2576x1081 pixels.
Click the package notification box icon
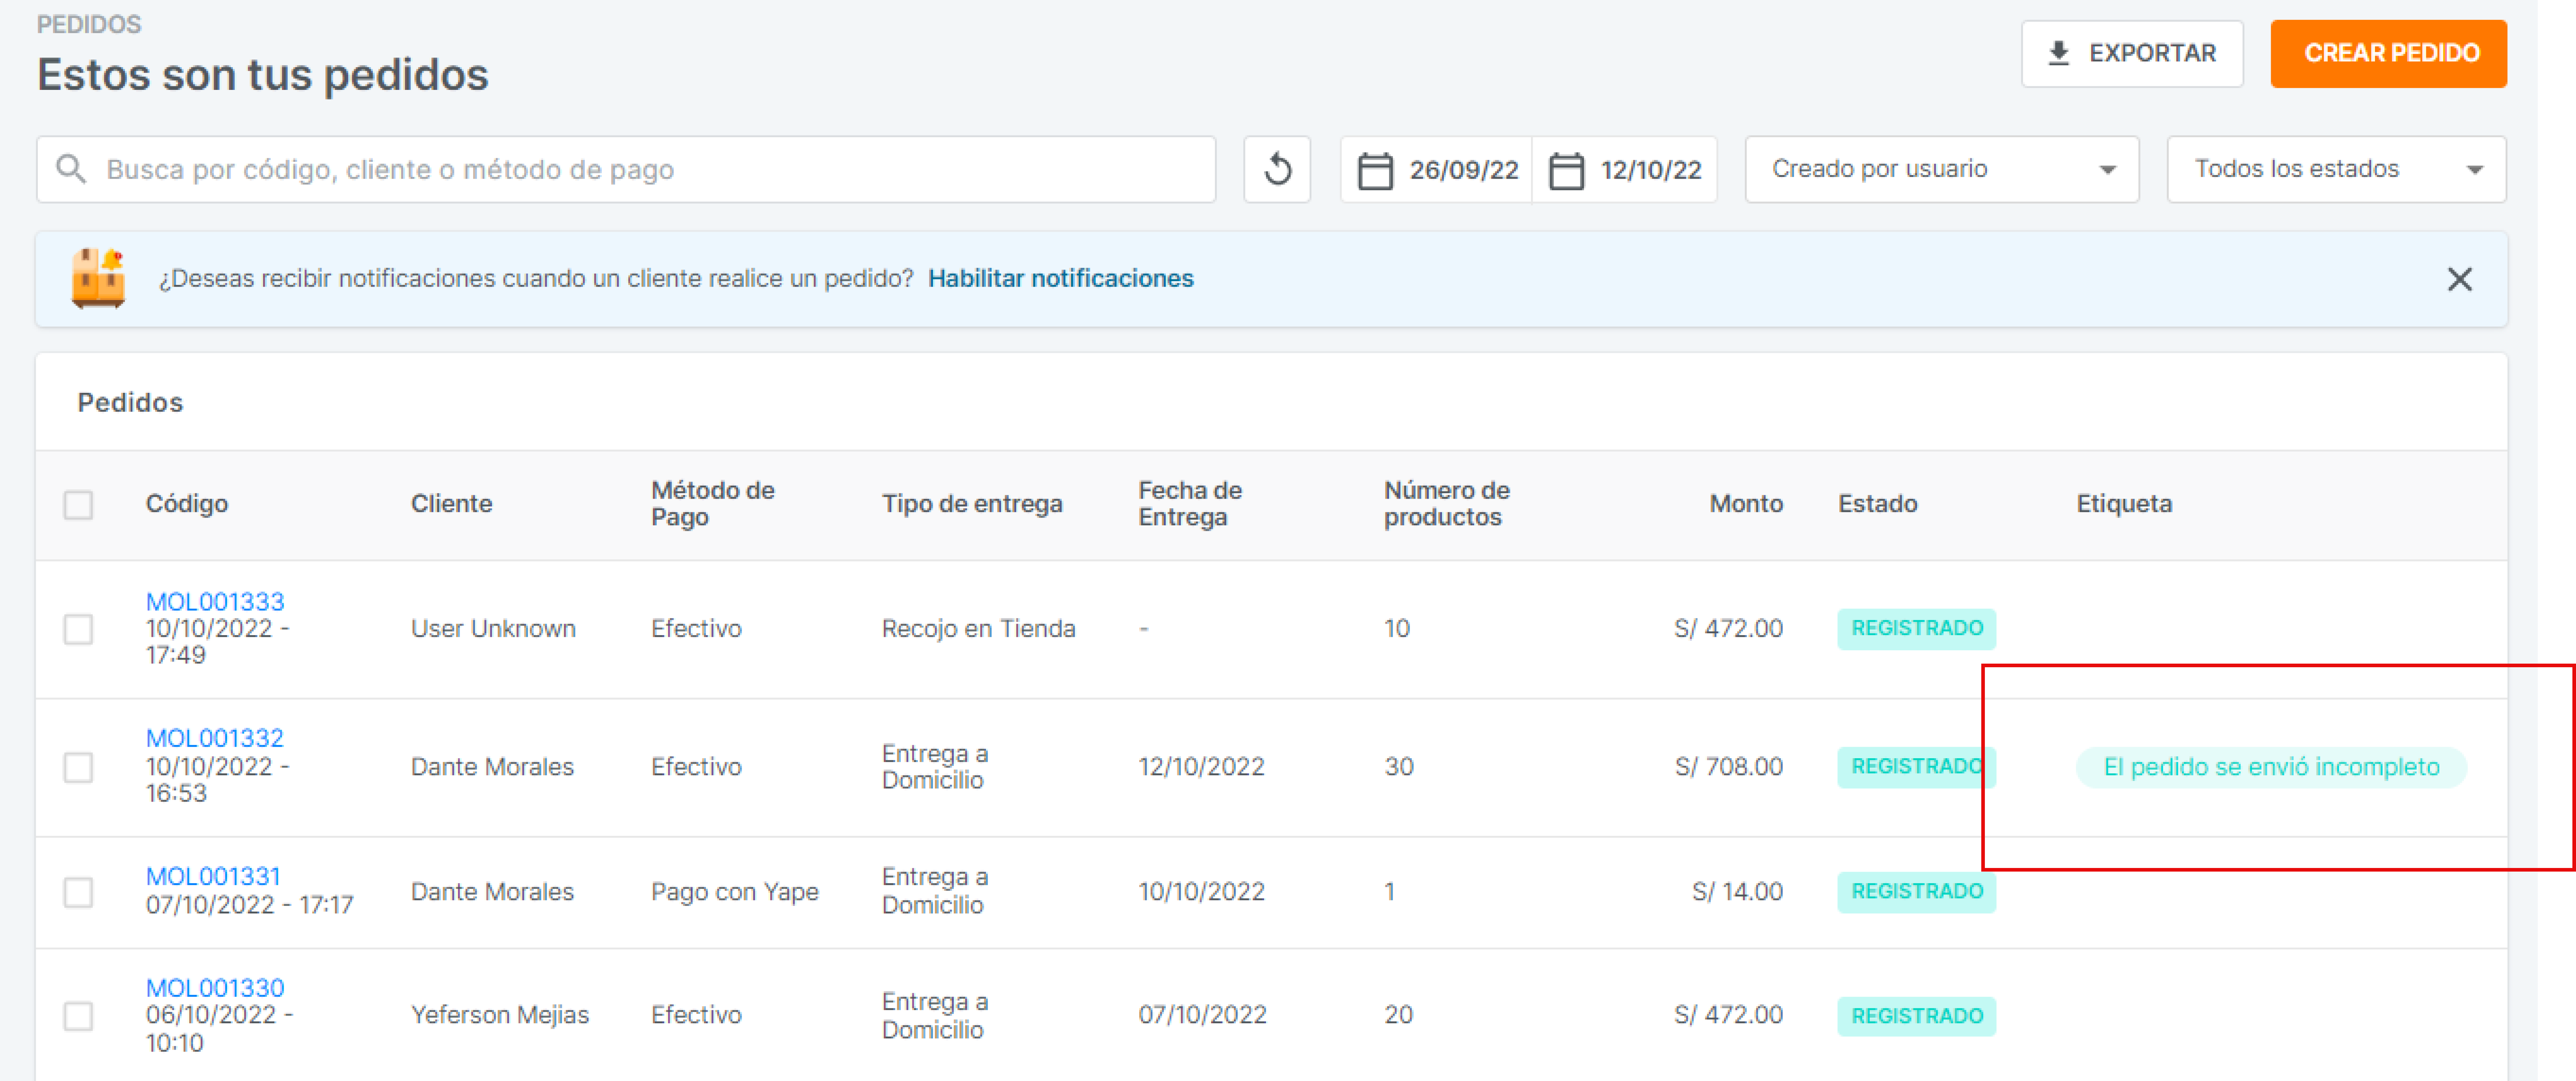point(98,278)
